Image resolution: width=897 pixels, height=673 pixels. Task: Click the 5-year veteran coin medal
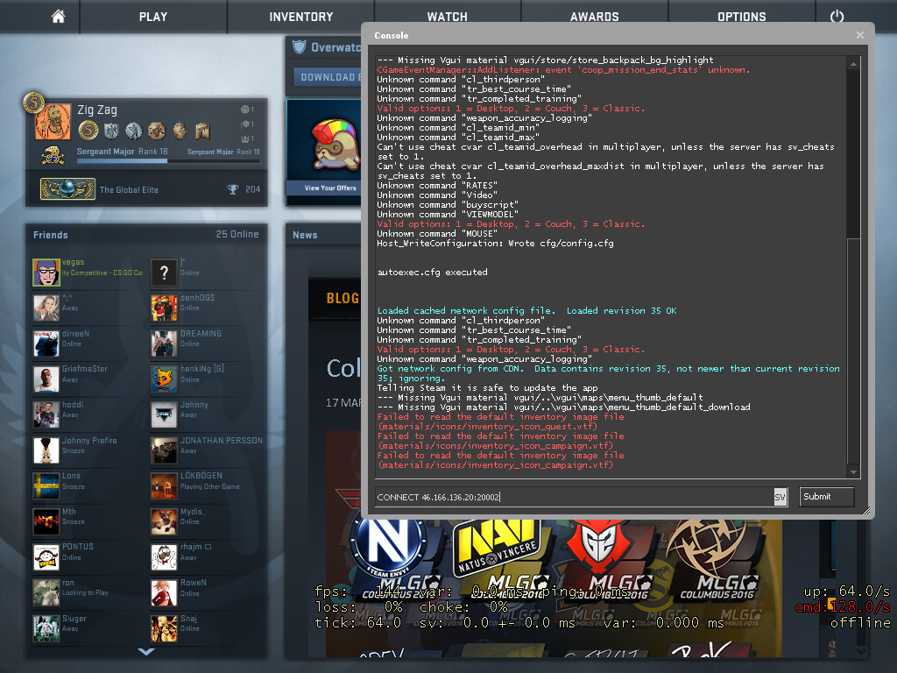pyautogui.click(x=88, y=131)
